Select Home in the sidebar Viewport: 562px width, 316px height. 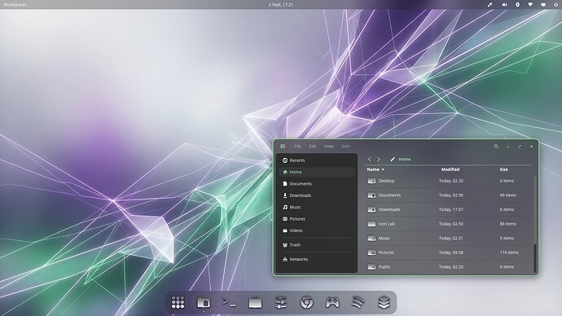[317, 172]
